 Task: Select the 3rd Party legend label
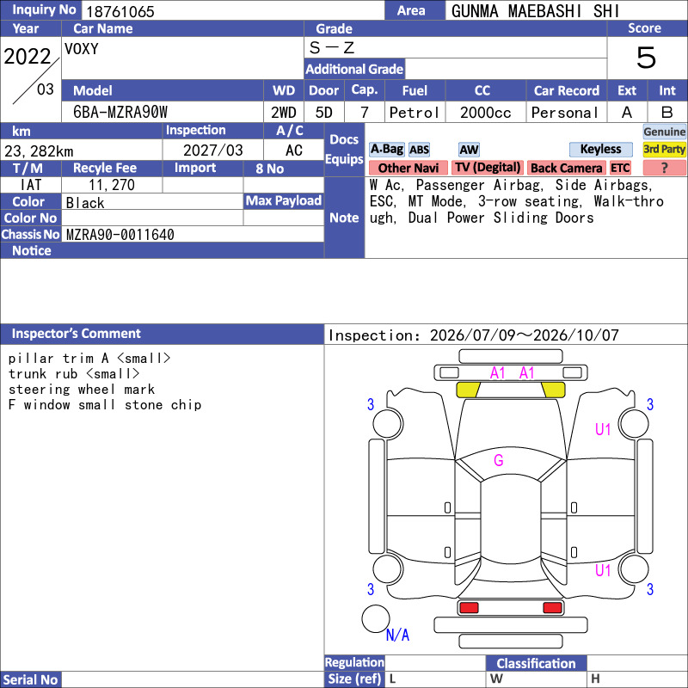664,150
